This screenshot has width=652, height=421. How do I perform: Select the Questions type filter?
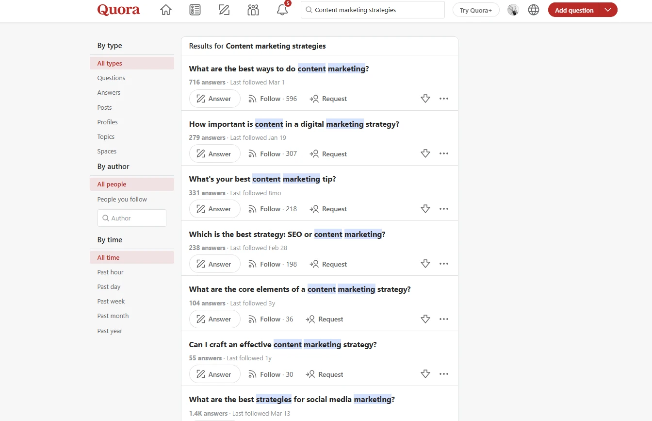(x=111, y=78)
